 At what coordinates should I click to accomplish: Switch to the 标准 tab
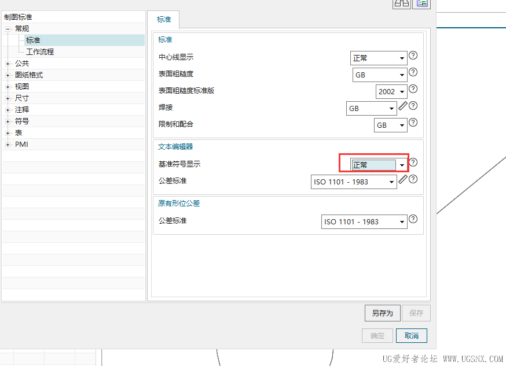[164, 19]
